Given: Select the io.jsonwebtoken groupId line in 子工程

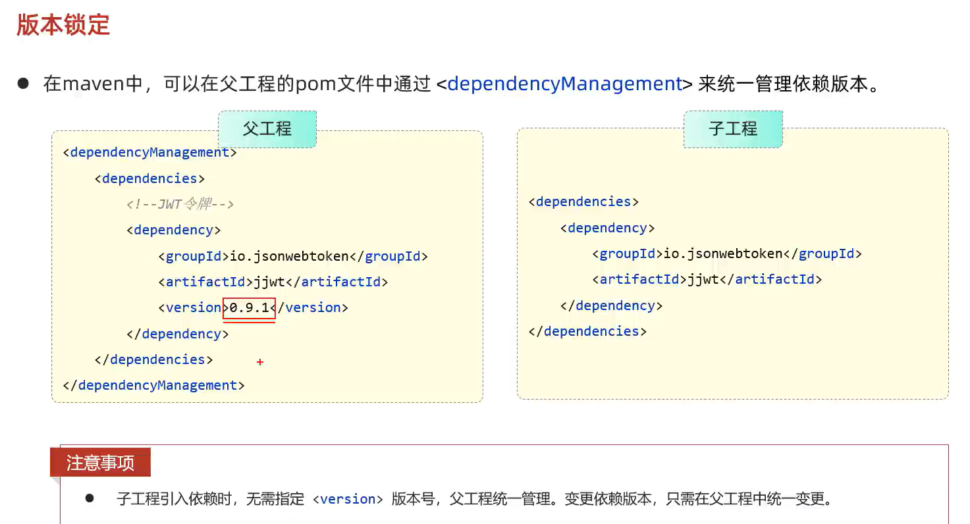Looking at the screenshot, I should click(727, 253).
